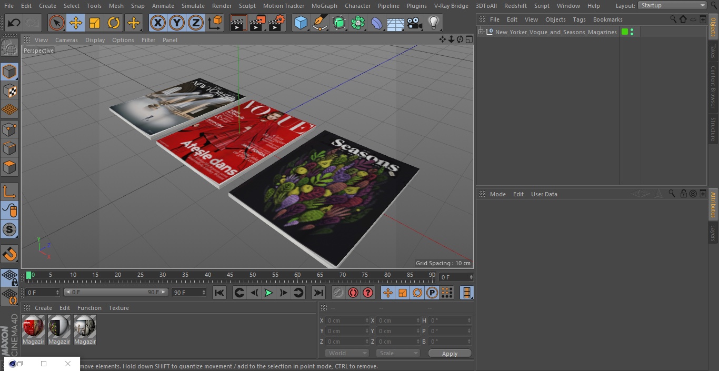Activate the Scale tool

95,23
